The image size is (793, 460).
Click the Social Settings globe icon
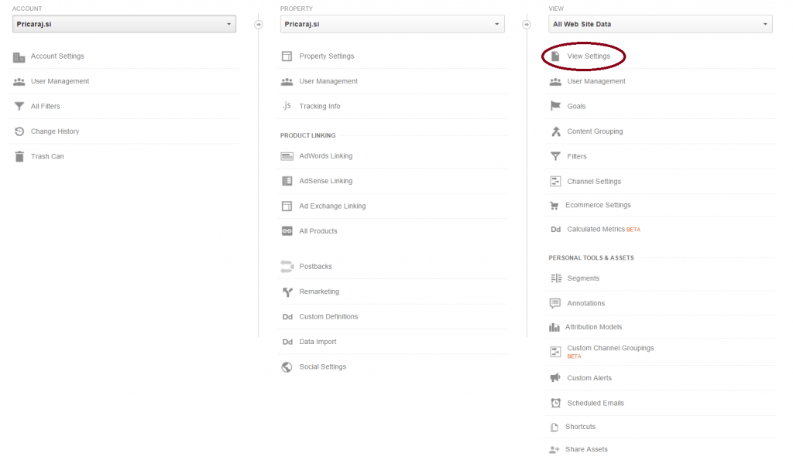coord(287,367)
